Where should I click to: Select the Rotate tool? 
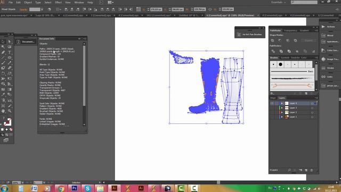pyautogui.click(x=3, y=74)
